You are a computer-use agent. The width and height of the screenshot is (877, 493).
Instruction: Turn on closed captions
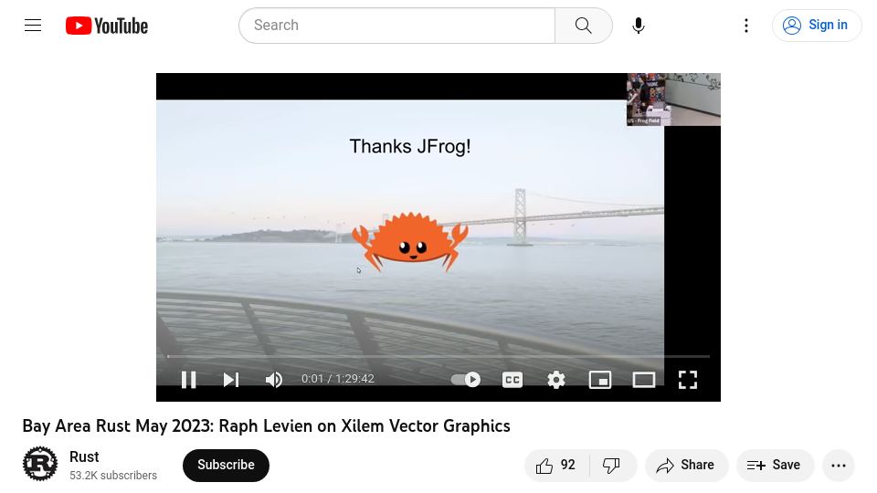[512, 380]
